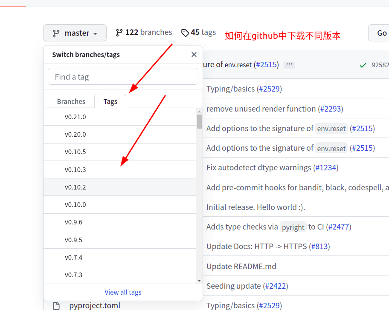Click the branch icon beside 122 branches
389x310 pixels.
coord(119,32)
